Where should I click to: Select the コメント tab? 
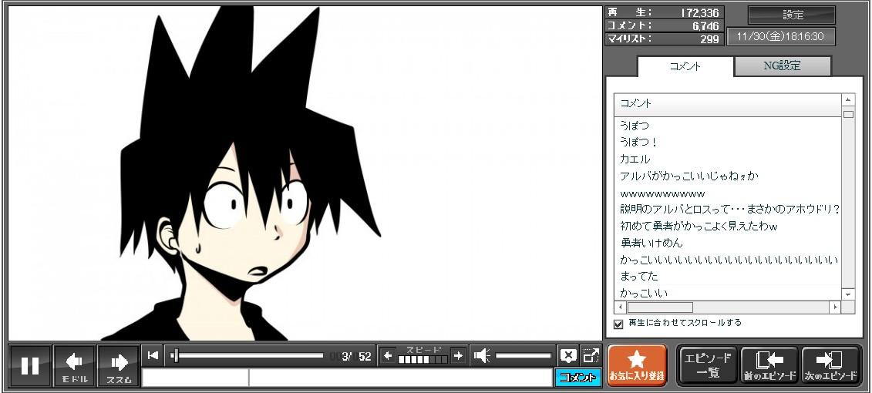685,66
